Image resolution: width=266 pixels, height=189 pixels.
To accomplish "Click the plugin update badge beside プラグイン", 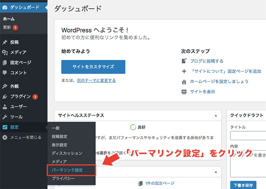I will tap(35, 97).
